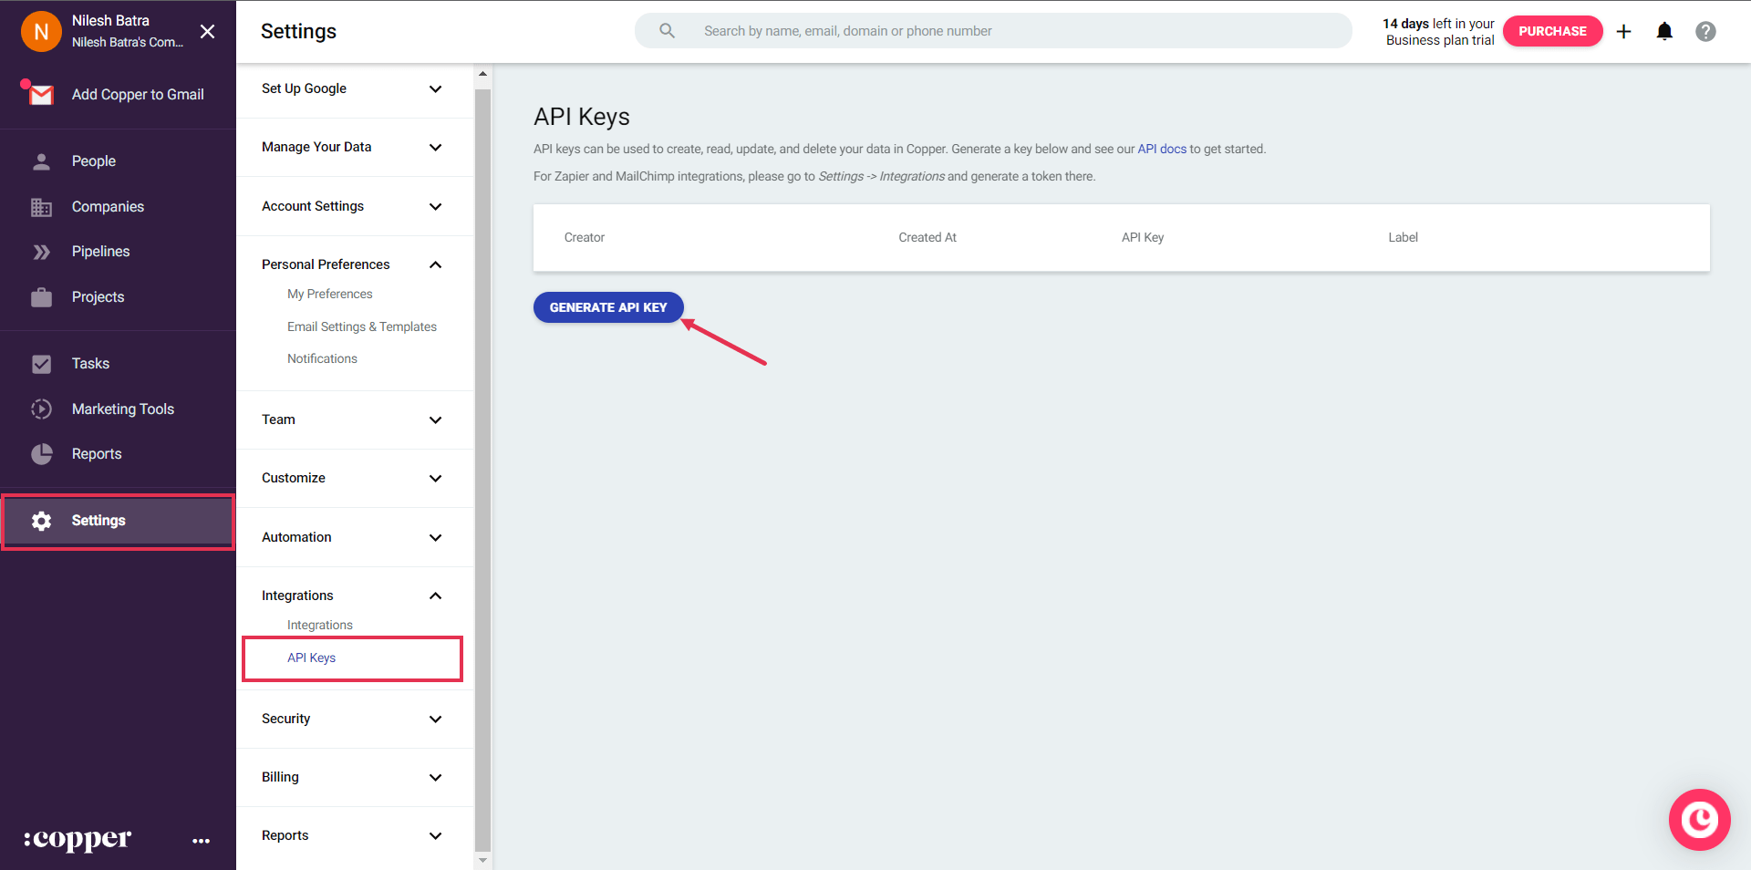1751x870 pixels.
Task: Click the Projects briefcase icon
Action: [41, 297]
